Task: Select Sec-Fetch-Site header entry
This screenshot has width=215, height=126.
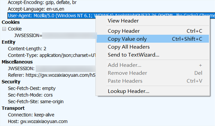Action: click(36, 102)
